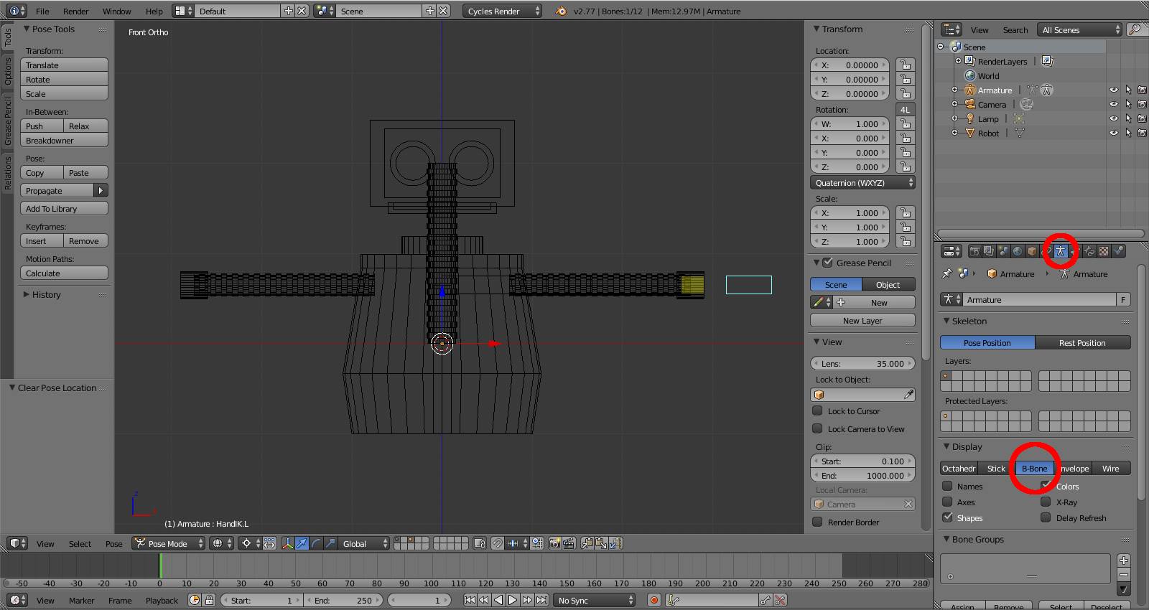The height and width of the screenshot is (610, 1149).
Task: Enable the Names display checkbox
Action: [x=948, y=487]
